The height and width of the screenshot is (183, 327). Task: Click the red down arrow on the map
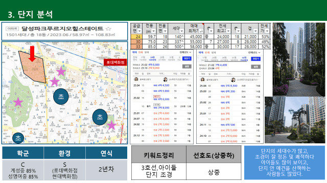tap(32, 54)
